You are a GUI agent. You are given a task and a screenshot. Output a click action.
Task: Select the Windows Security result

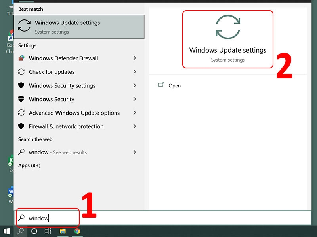click(79, 99)
